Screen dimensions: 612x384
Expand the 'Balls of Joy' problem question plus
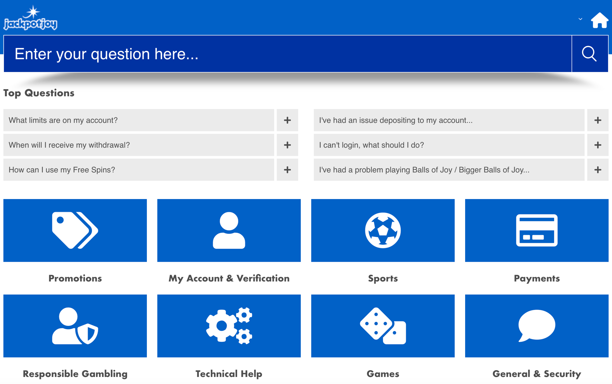click(598, 170)
